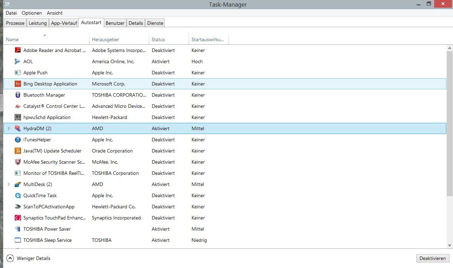Screen dimensions: 453x268
Task: Click Synaptics Incorporated publisher cell
Action: [x=116, y=218]
